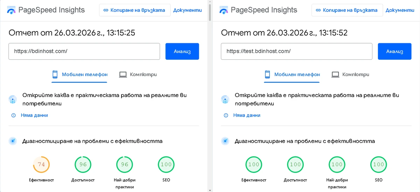Screen dimensions: 420x192
Task: Open Най-добри практики score 100 gauge, right window
Action: pyautogui.click(x=337, y=165)
